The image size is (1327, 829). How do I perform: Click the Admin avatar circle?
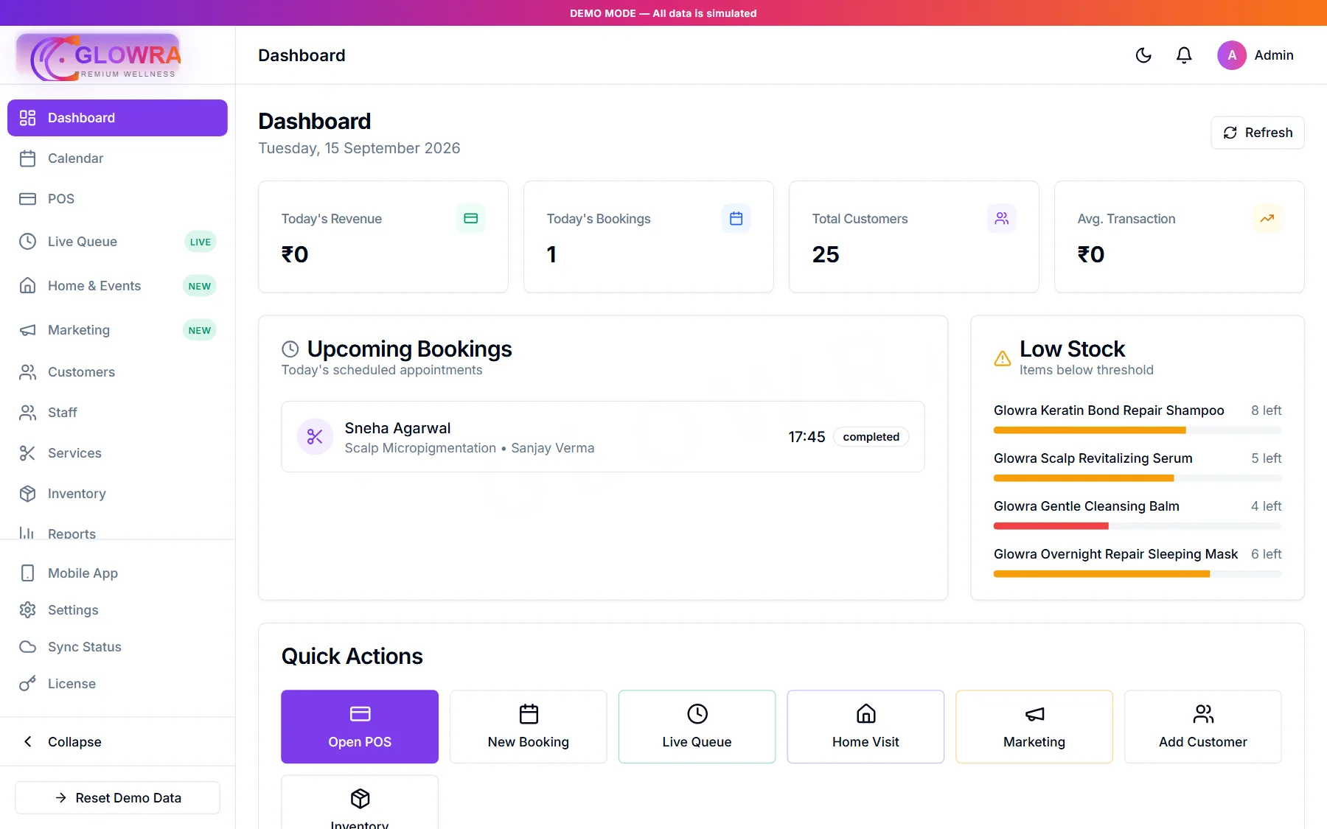pos(1232,55)
